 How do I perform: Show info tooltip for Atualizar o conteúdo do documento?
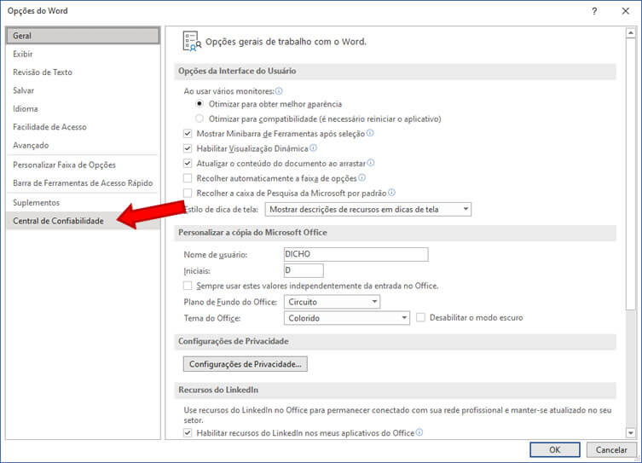(x=371, y=163)
